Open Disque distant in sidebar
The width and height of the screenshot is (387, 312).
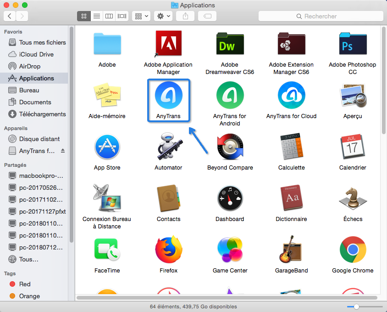tap(34, 139)
